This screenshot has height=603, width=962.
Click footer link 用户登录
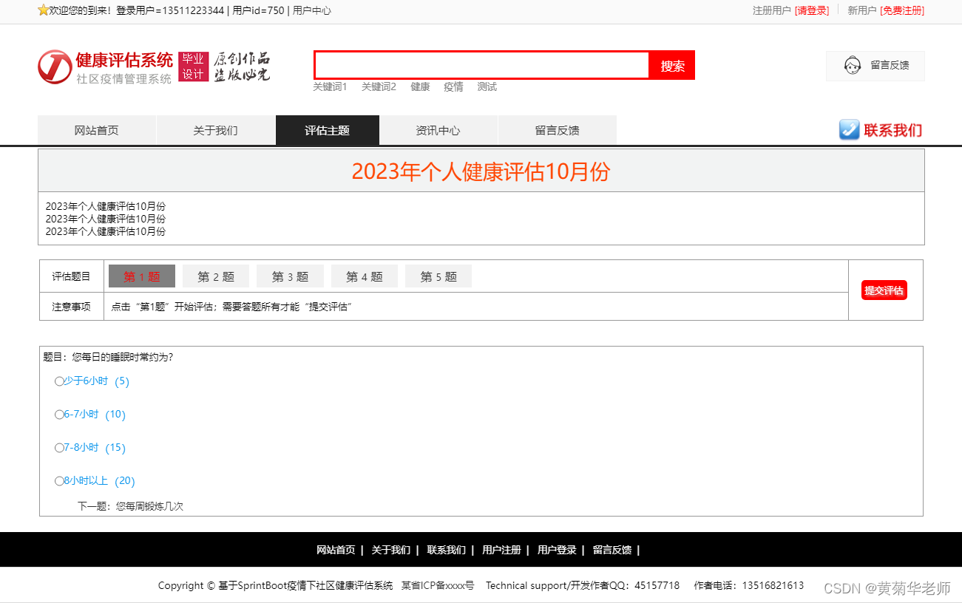[x=557, y=550]
